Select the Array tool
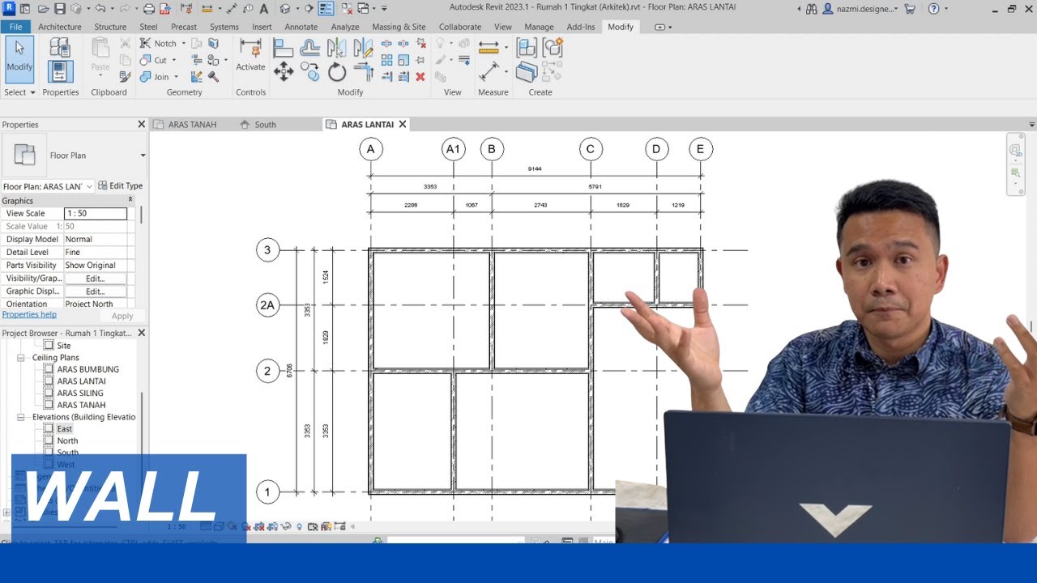 click(387, 60)
